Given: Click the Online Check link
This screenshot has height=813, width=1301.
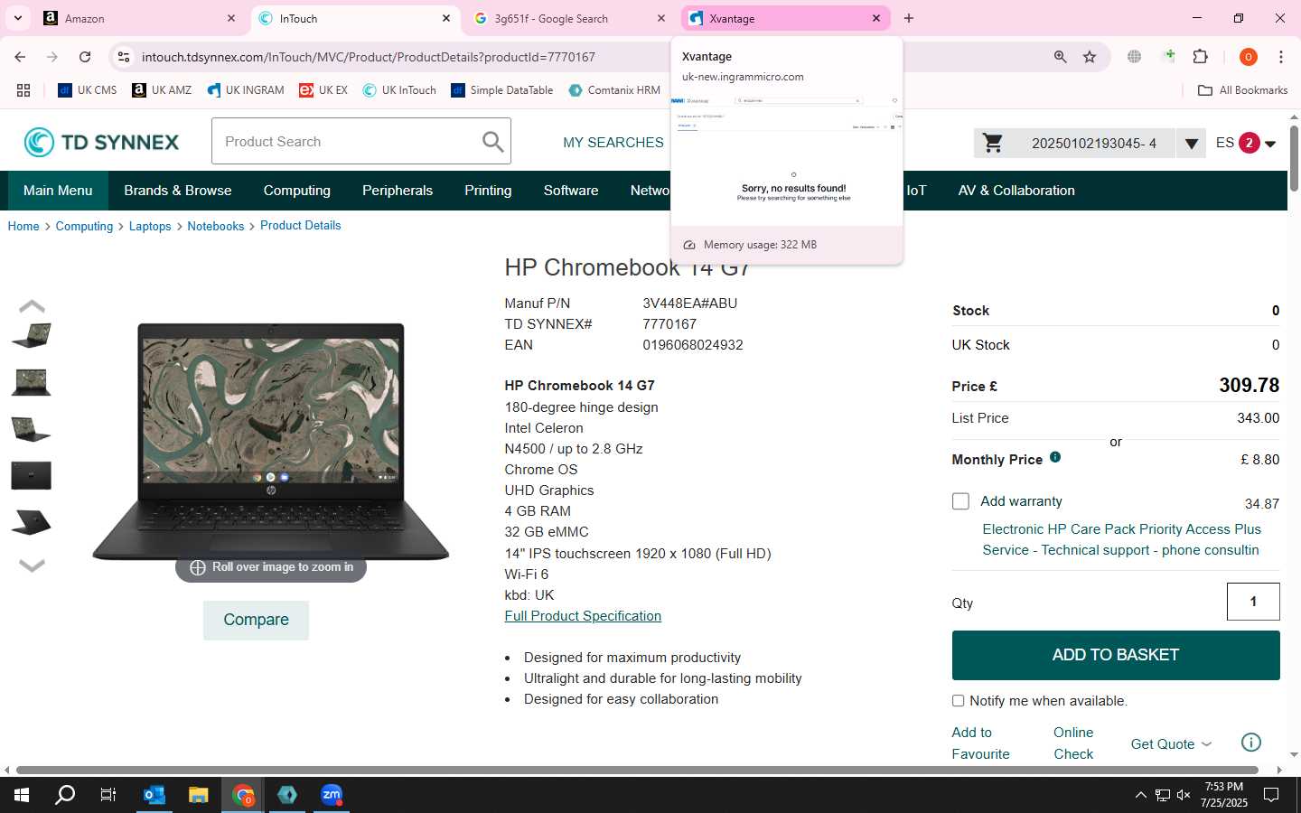Looking at the screenshot, I should tap(1073, 743).
